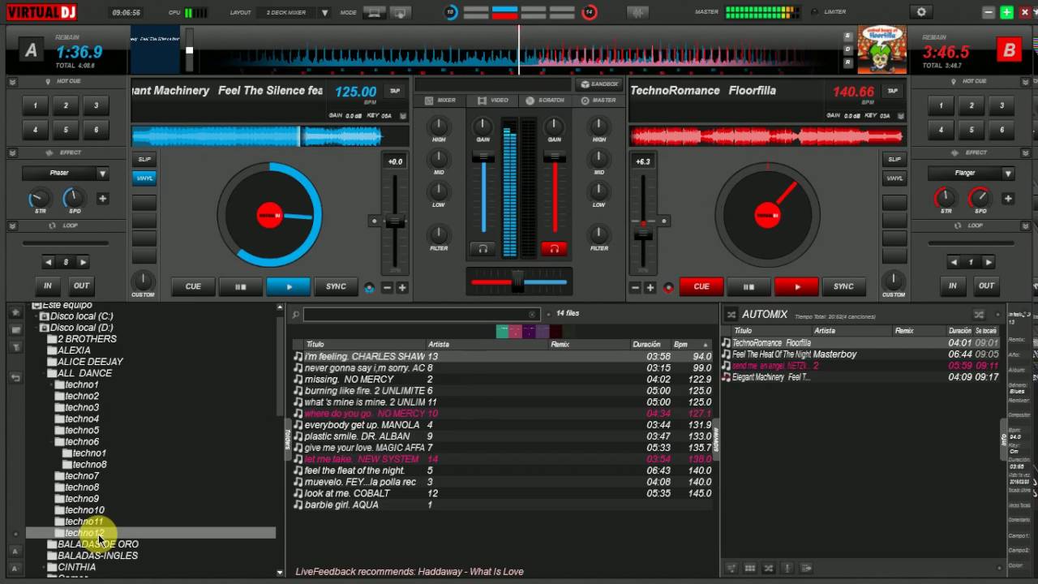This screenshot has height=584, width=1038.
Task: Click the crossfader handle
Action: (x=517, y=282)
